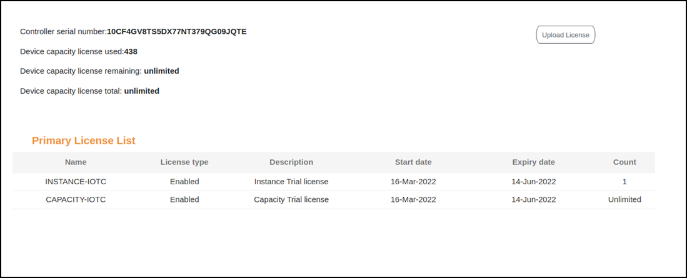The height and width of the screenshot is (278, 687).
Task: Click the 16-Mar-2022 start date for CAPACITY-IOTC
Action: click(413, 200)
